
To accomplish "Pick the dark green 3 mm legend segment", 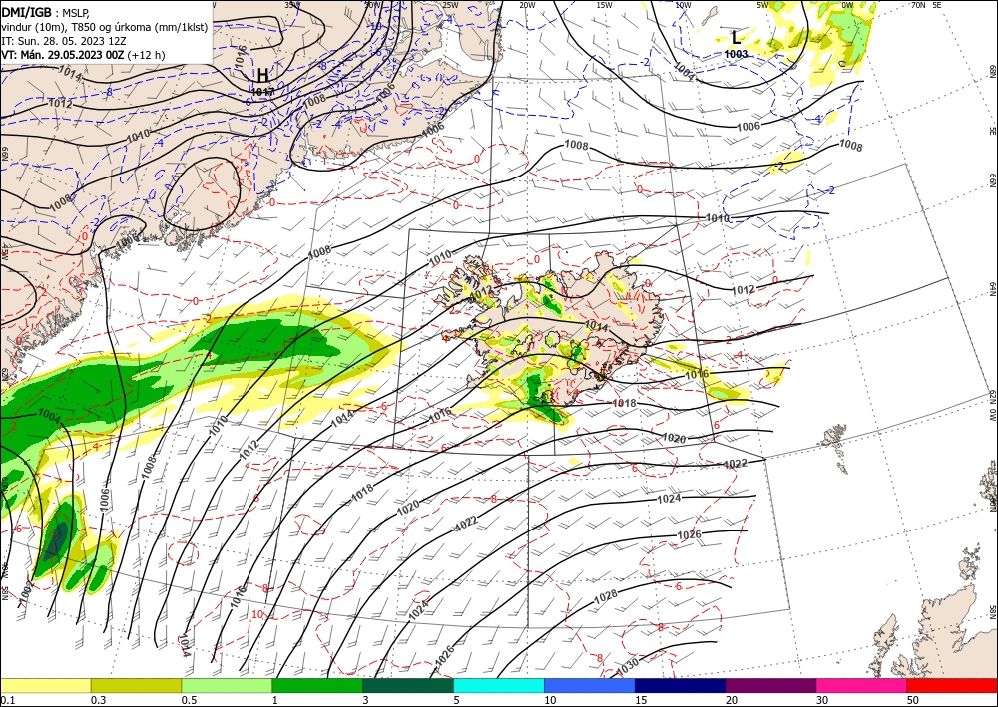I will tap(408, 685).
